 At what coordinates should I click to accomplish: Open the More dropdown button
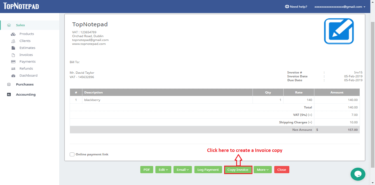coord(262,170)
